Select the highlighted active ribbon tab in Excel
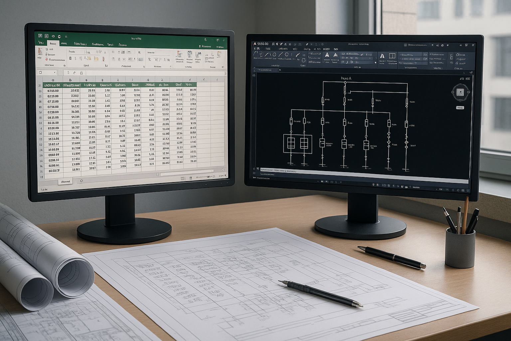511x341 pixels. click(x=53, y=44)
